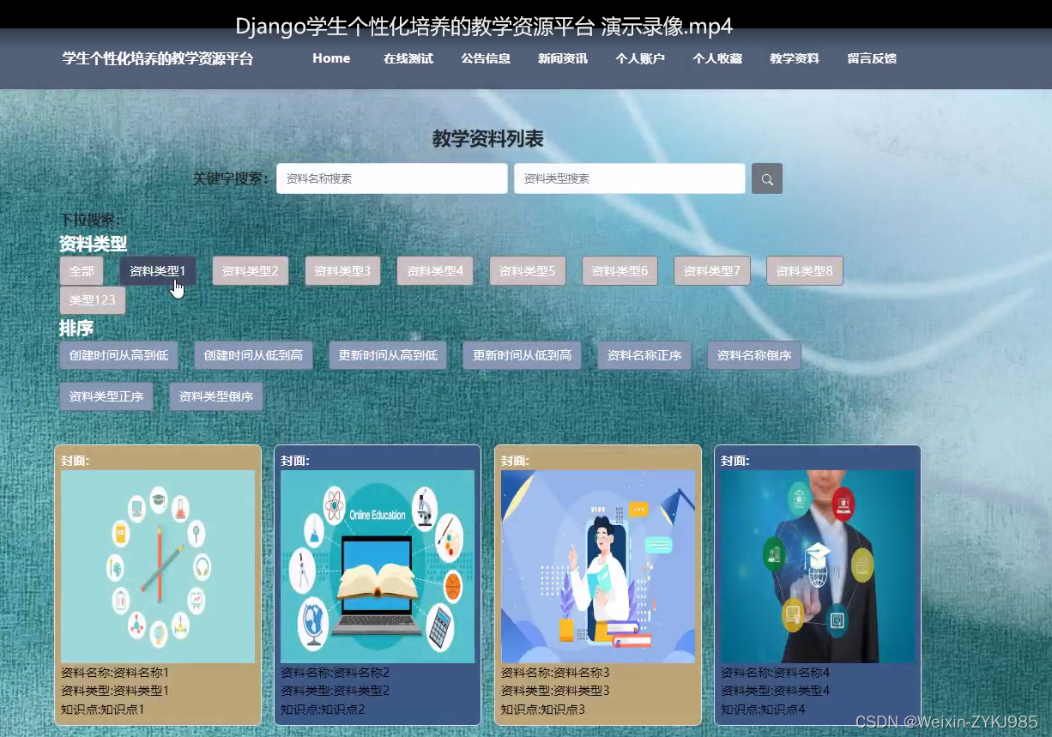The width and height of the screenshot is (1052, 737).
Task: Click text 资料名称:资料名称1
Action: click(x=115, y=673)
